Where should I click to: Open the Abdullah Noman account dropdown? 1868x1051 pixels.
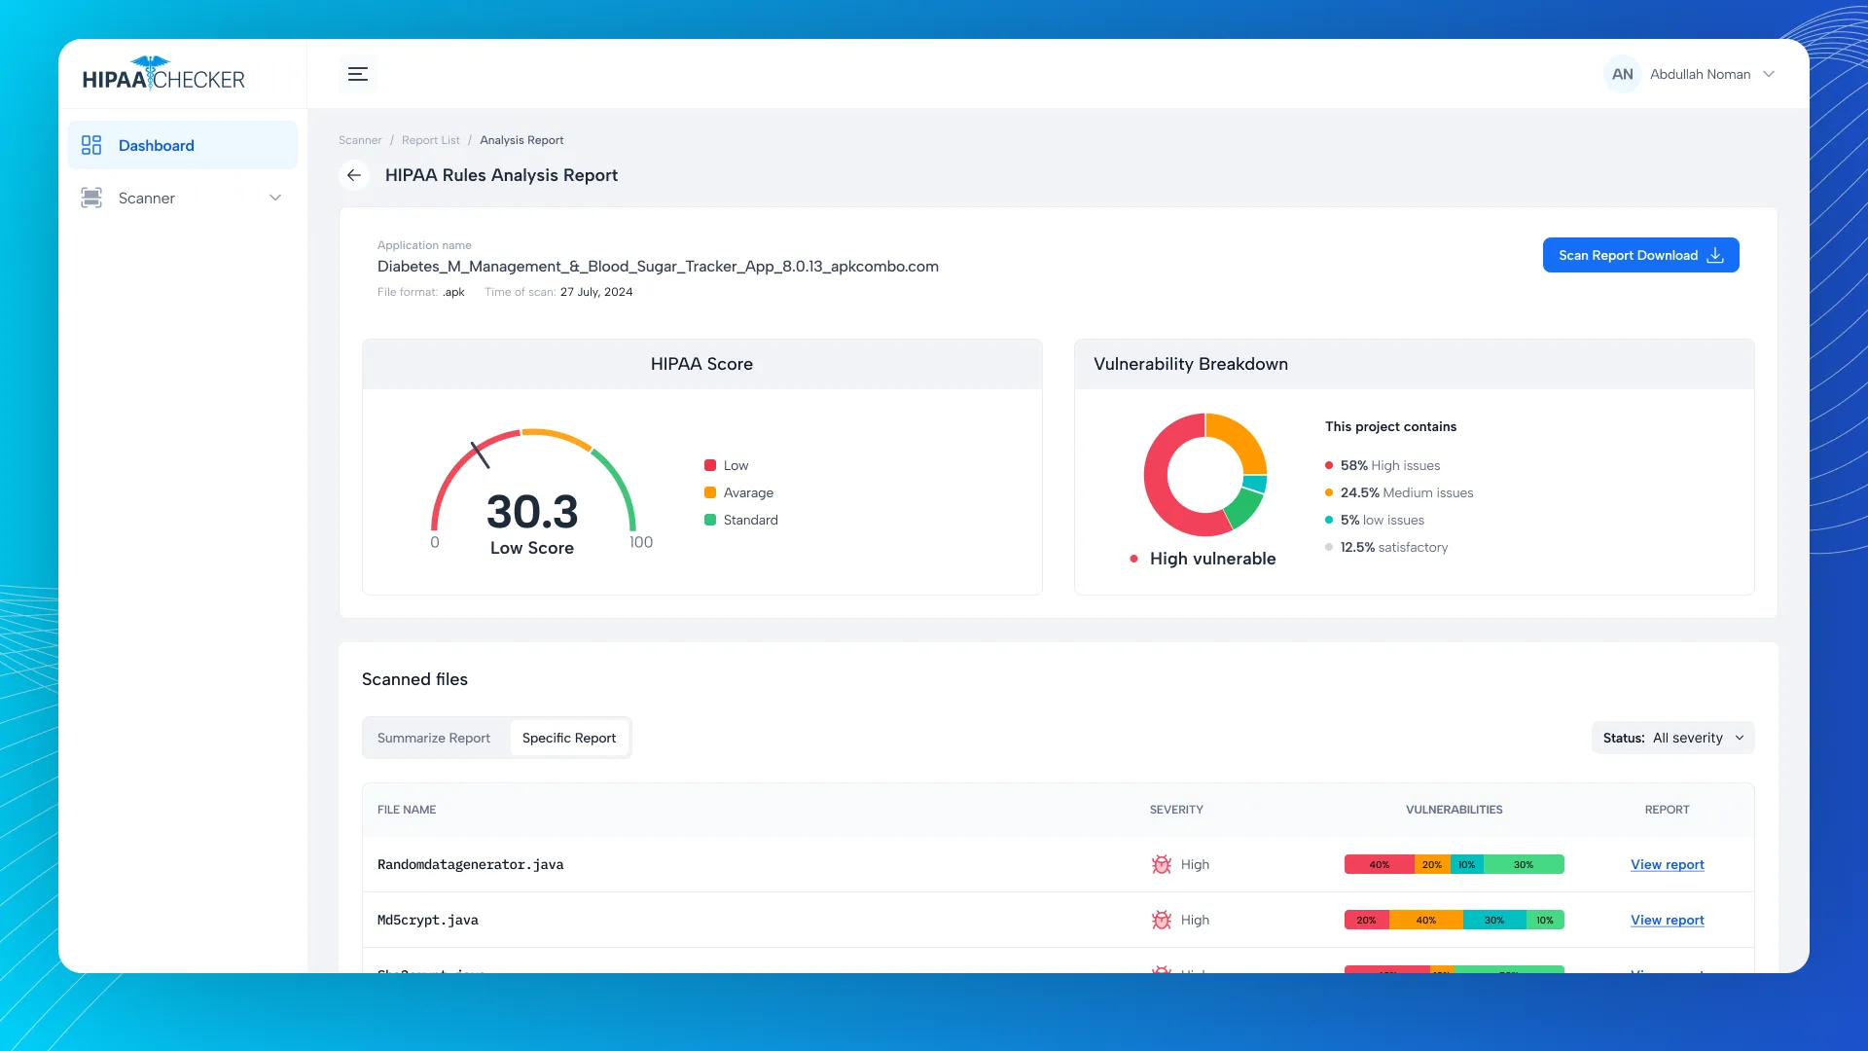1692,74
